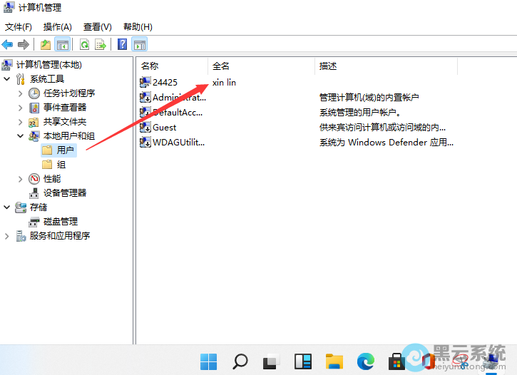Select 系统工具 in the tree
This screenshot has width=517, height=375.
click(x=47, y=78)
